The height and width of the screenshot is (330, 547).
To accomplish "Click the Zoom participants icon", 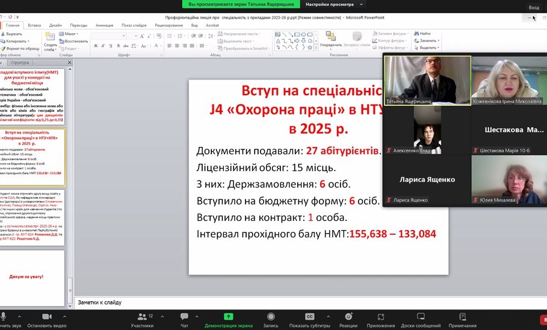I will (x=142, y=317).
